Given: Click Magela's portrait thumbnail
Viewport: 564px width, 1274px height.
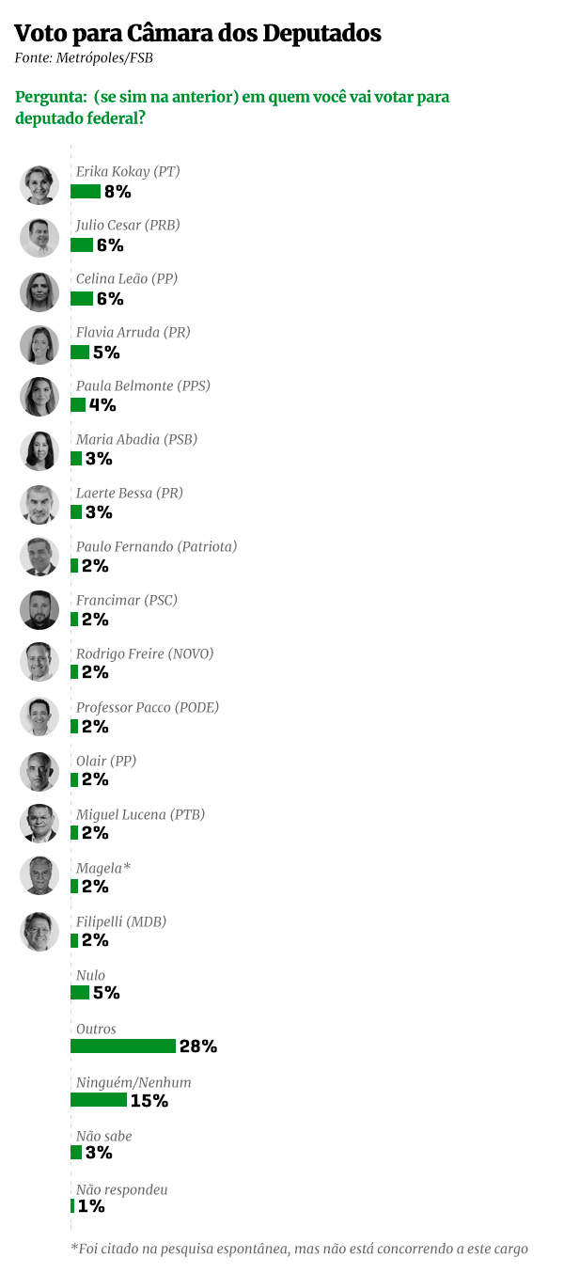Looking at the screenshot, I should pos(39,877).
